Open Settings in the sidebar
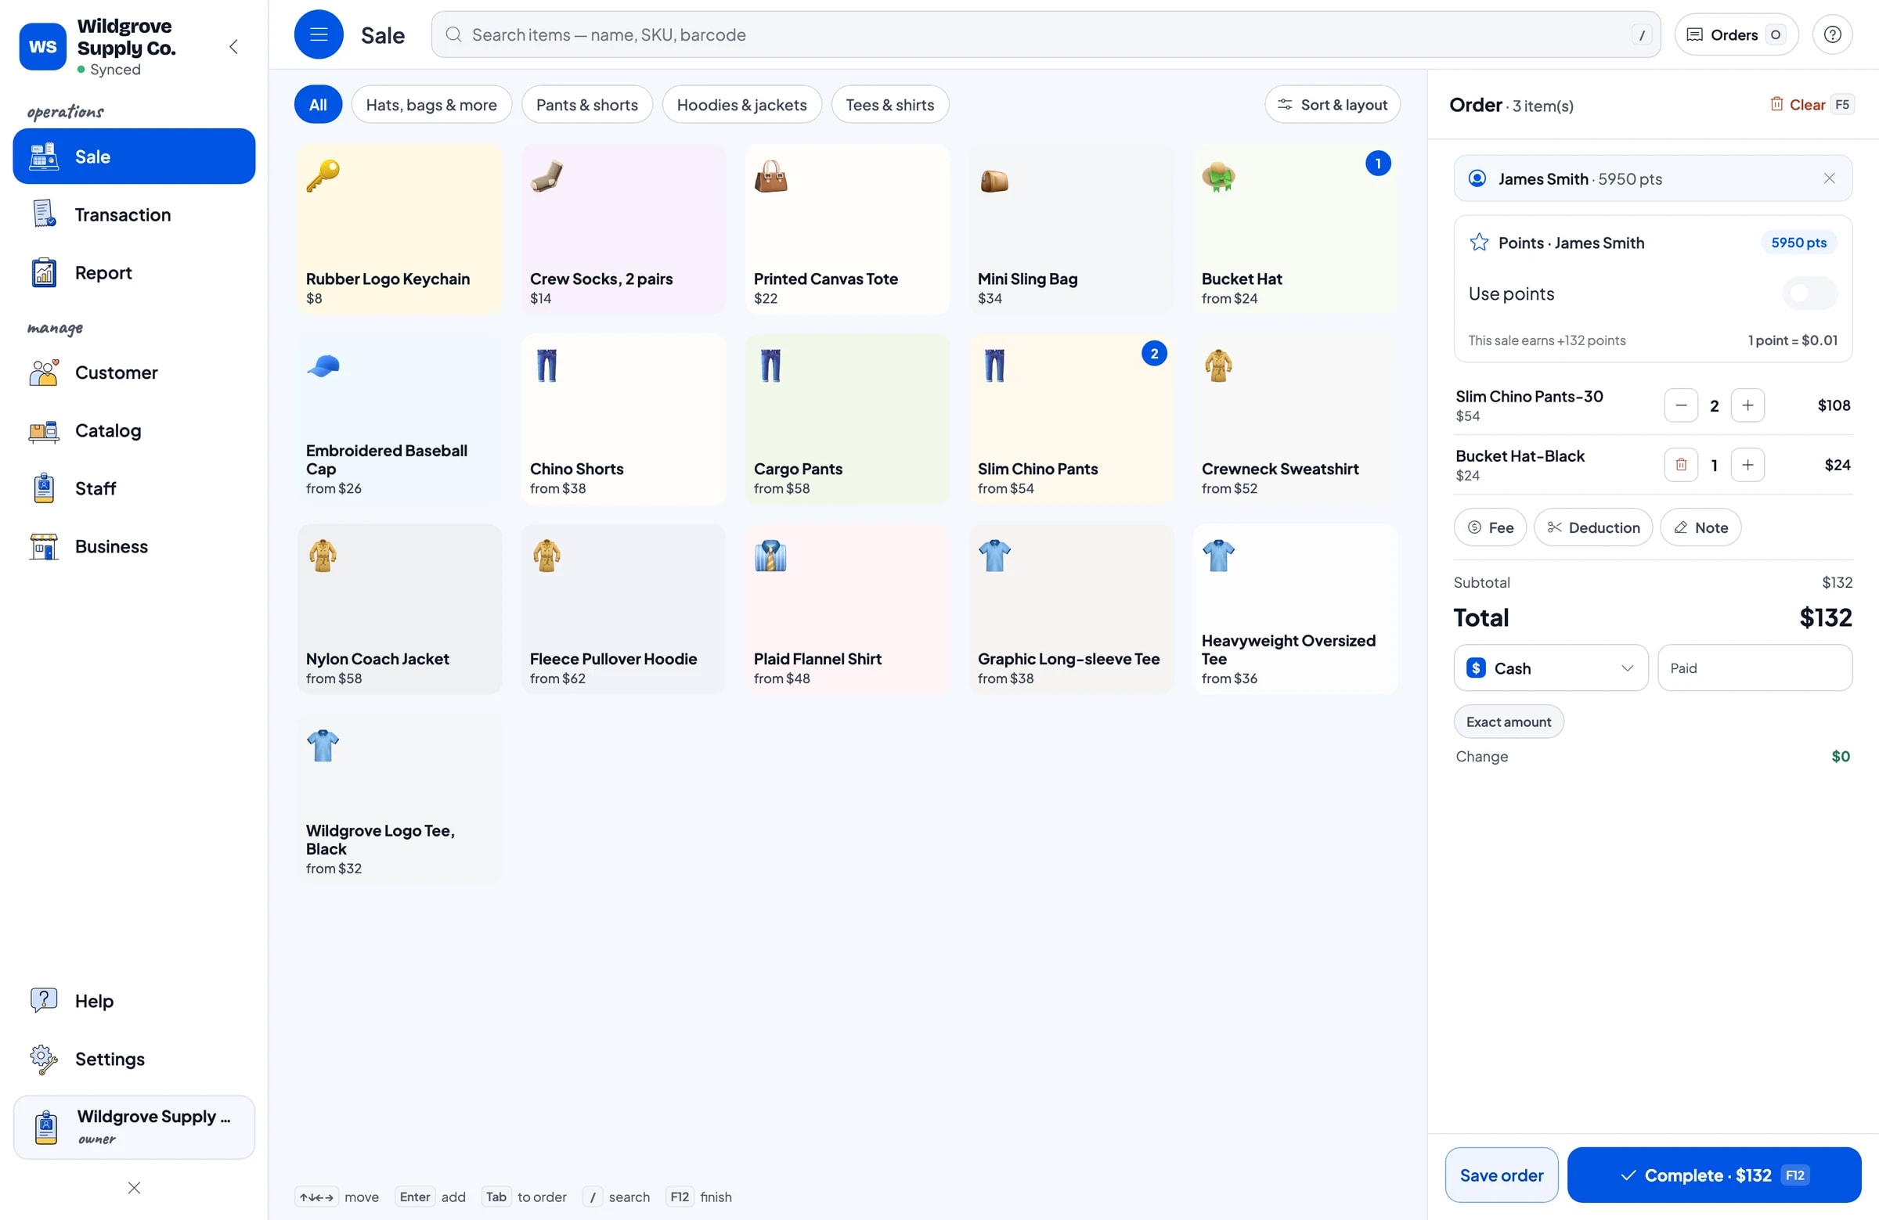 pyautogui.click(x=134, y=1058)
